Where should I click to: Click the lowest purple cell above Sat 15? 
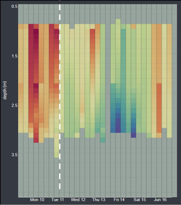click(133, 135)
